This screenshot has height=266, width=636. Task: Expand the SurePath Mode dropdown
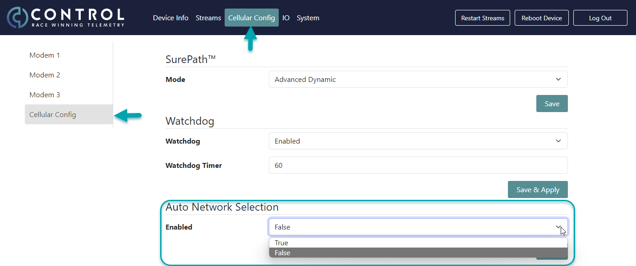coord(418,80)
